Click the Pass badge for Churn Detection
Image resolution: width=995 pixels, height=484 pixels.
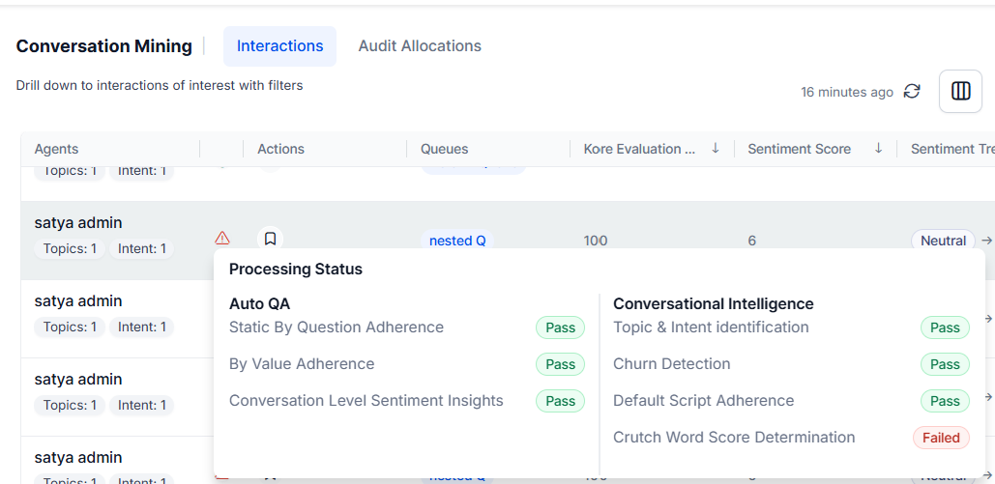click(945, 364)
